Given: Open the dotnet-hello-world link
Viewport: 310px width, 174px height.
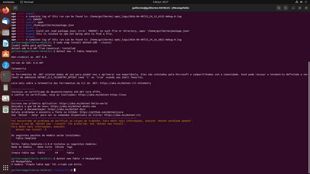Looking at the screenshot, I should tap(83, 103).
